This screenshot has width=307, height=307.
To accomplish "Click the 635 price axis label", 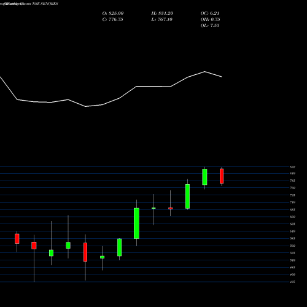I will pos(292,224).
